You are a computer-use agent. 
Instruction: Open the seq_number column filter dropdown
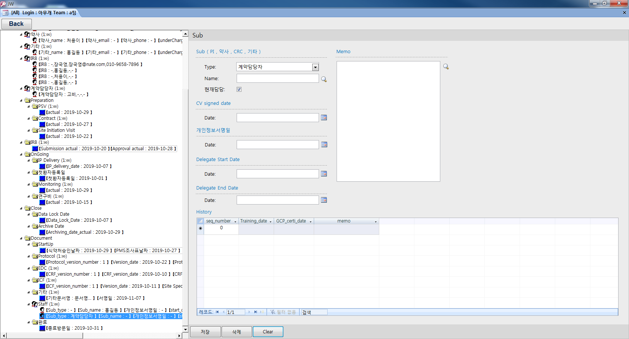[x=236, y=221]
